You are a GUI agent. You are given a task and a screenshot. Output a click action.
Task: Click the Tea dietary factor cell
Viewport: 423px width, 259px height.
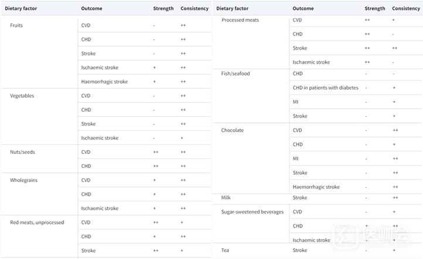[x=225, y=250]
